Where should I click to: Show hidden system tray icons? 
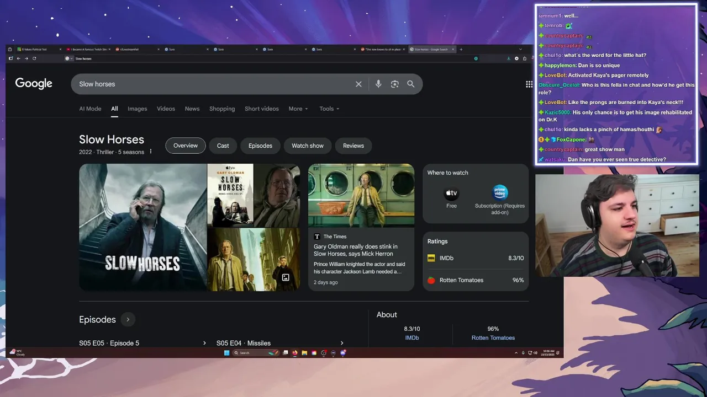tap(516, 353)
